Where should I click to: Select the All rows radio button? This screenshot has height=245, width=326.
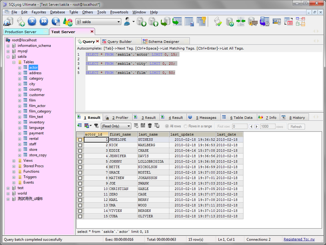click(x=167, y=127)
